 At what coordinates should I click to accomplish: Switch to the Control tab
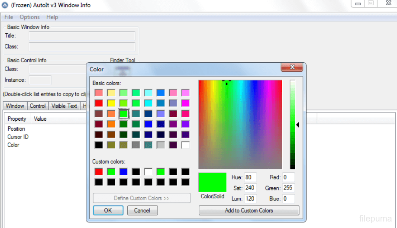(x=38, y=106)
